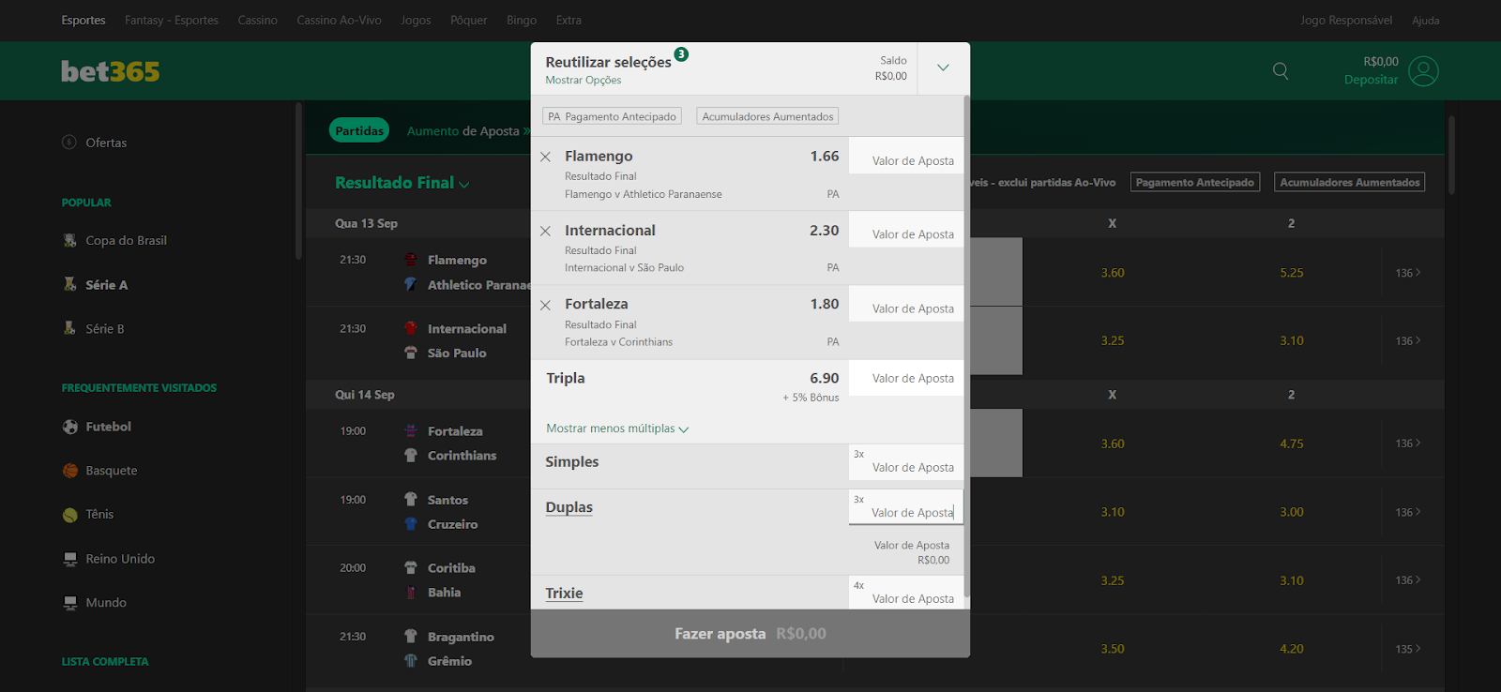Select away odds 4.75 for Corinthians
This screenshot has height=692, width=1501.
click(x=1292, y=444)
